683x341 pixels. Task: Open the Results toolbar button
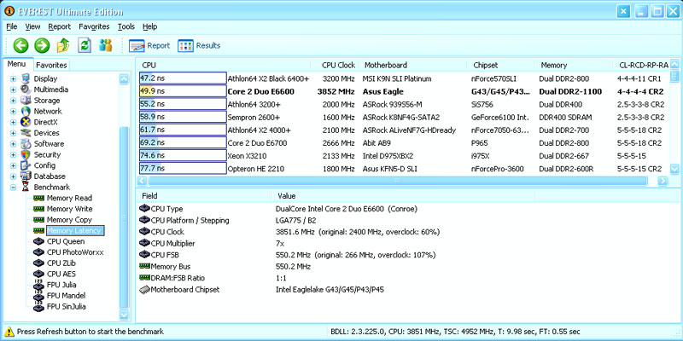199,45
